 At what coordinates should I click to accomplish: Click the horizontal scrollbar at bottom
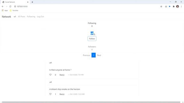tap(91, 102)
